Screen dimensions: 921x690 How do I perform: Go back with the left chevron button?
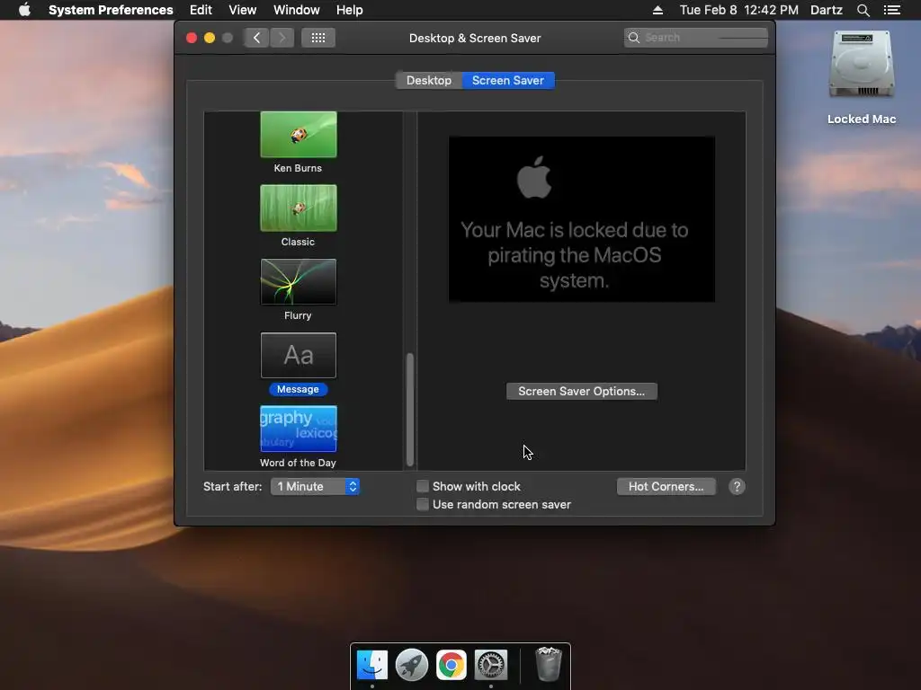coord(256,38)
